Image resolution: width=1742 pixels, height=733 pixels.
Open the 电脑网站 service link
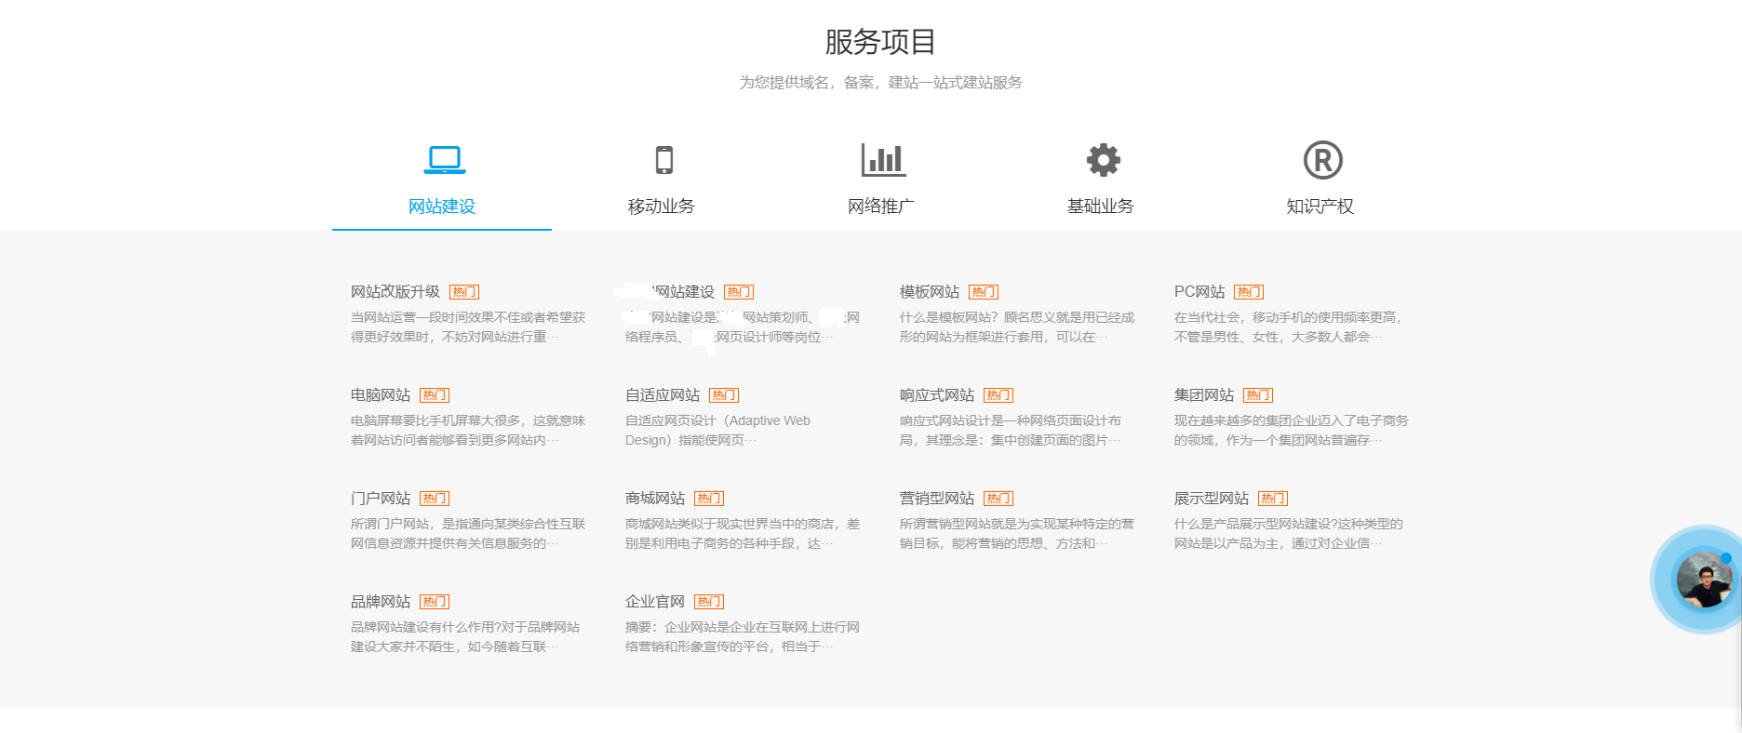coord(381,395)
